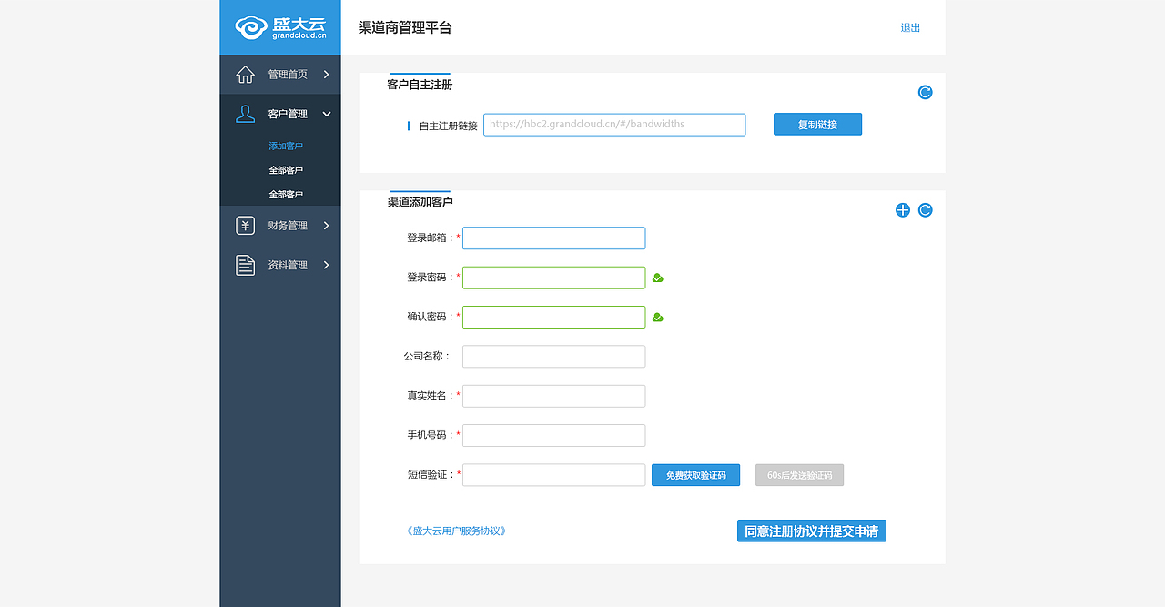
Task: Focus the 登录邮箱 input field
Action: 553,238
